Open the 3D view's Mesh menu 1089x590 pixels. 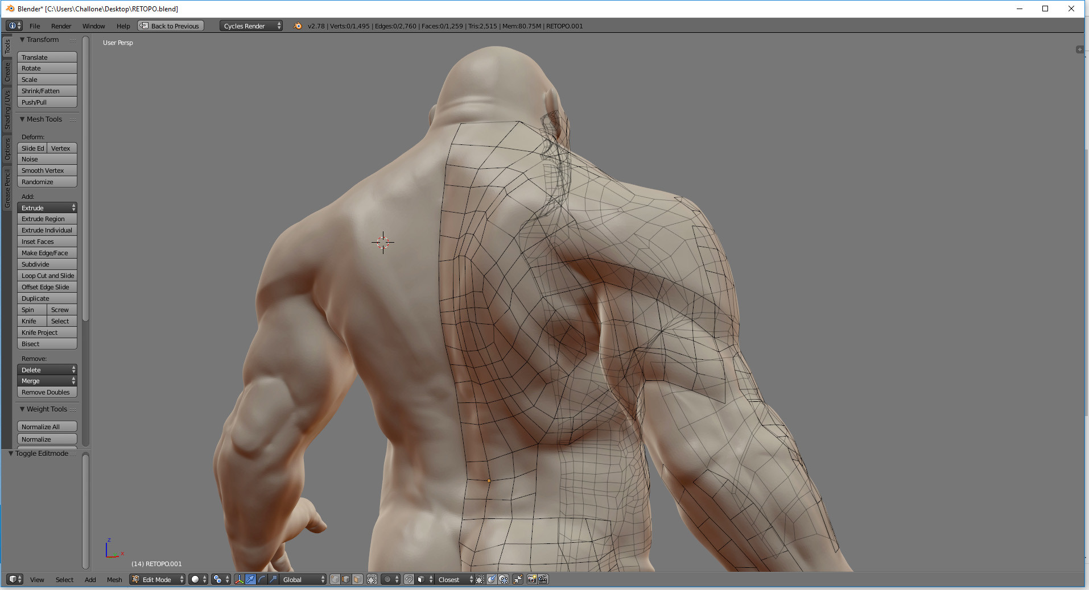click(x=114, y=580)
